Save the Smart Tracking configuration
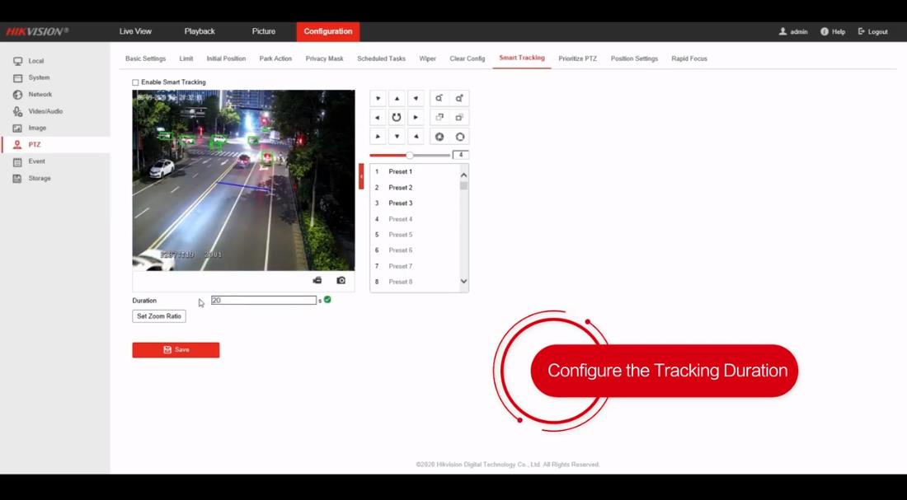The image size is (907, 500). tap(175, 349)
